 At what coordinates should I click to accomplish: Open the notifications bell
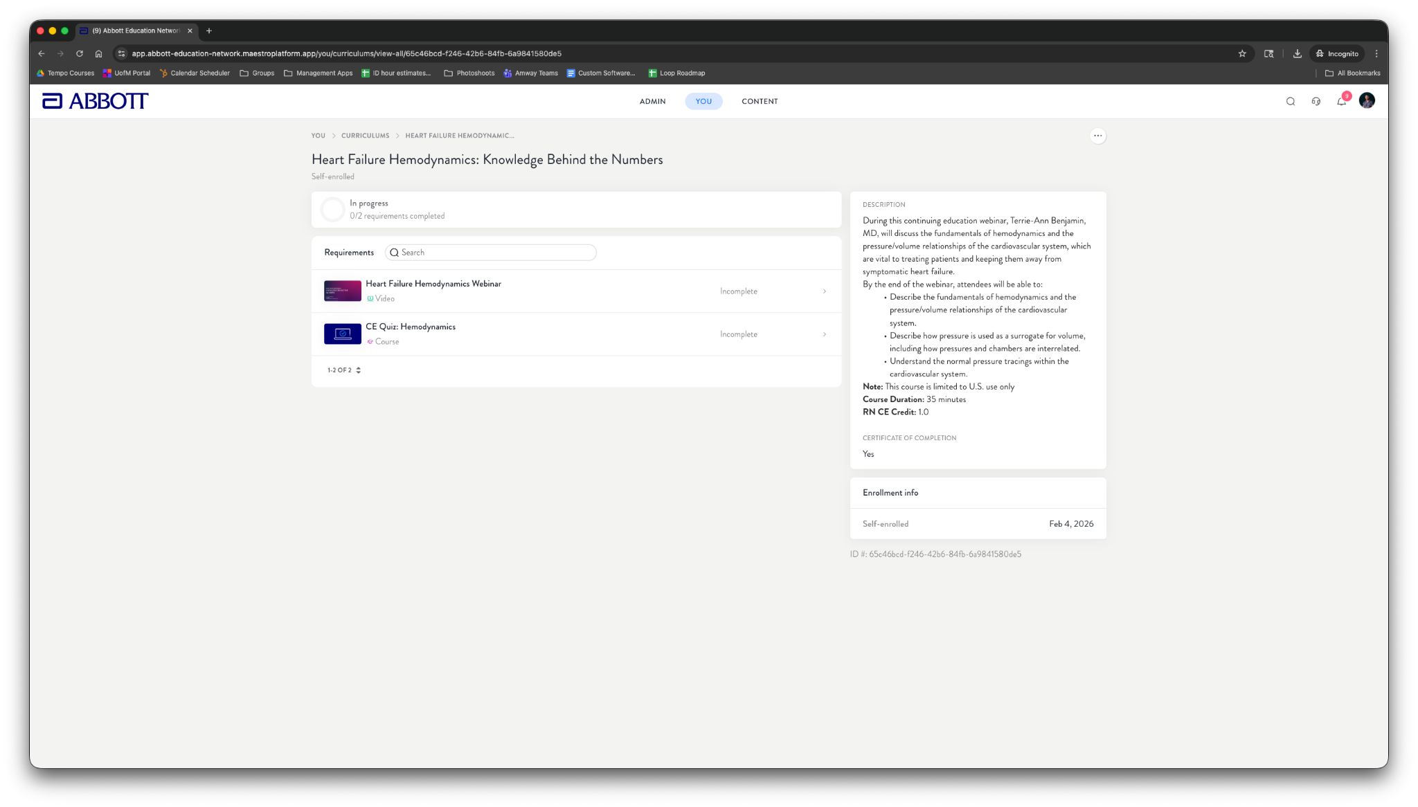coord(1341,101)
